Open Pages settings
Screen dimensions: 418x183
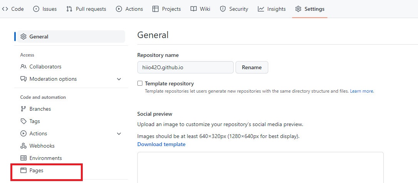coord(71,170)
